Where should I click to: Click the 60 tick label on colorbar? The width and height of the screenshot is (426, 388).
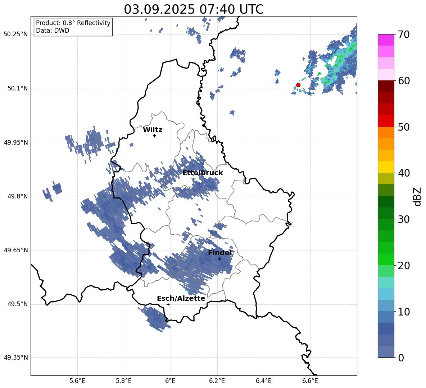pyautogui.click(x=404, y=81)
